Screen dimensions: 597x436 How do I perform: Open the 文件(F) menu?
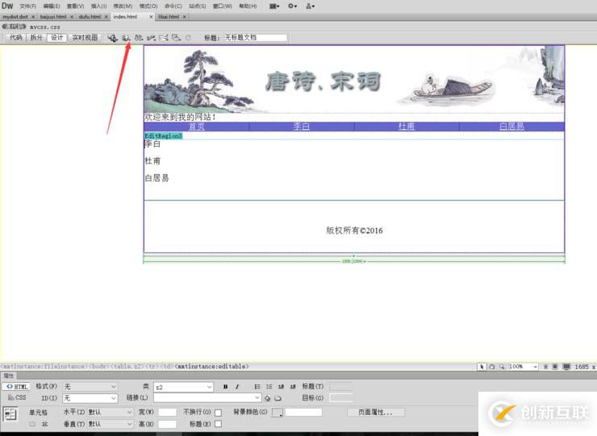coord(27,6)
